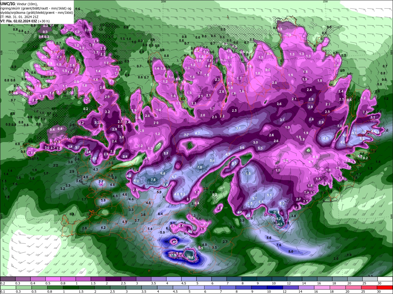393x294 pixels.
Task: Pick the light pink 16 swatch in the lower legend row
Action: [x=322, y=287]
